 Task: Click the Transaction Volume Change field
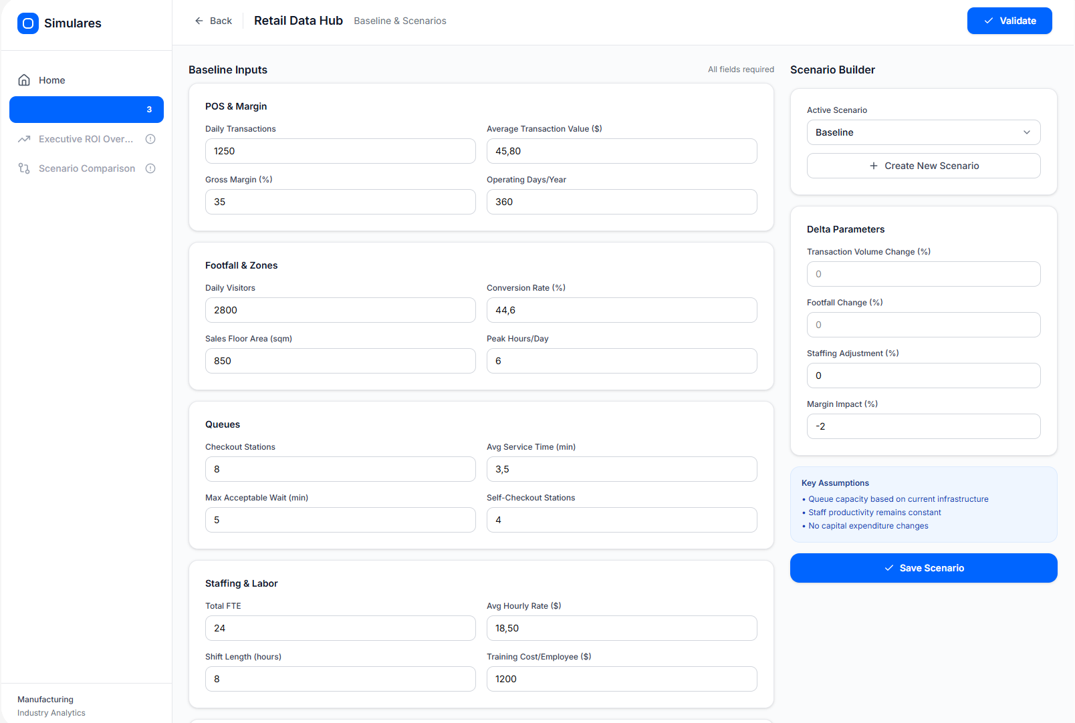[923, 273]
